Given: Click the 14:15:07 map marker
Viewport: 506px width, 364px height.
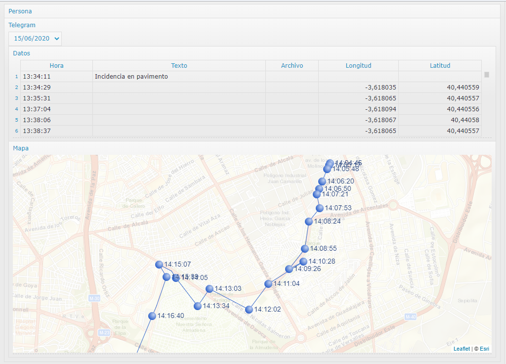Looking at the screenshot, I should 159,265.
